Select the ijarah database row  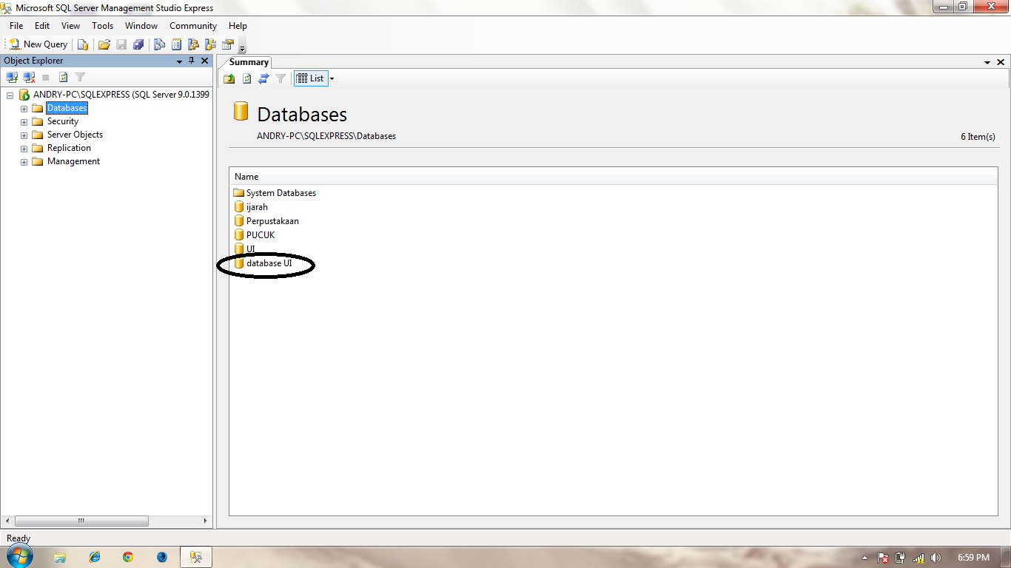[251, 207]
